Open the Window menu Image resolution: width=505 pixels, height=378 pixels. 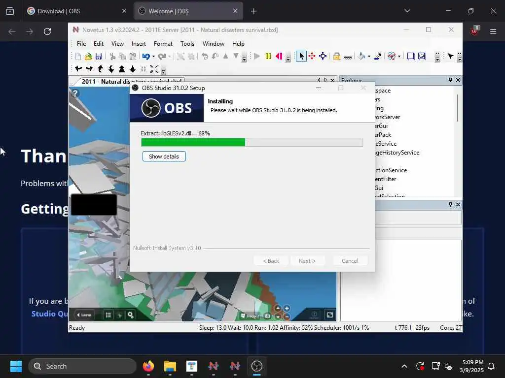coord(213,44)
